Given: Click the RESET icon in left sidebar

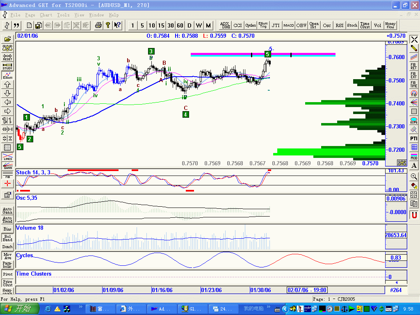Looking at the screenshot, I should coord(7,57).
